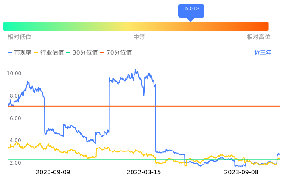
Task: Click the 2.00 y-axis value
Action: 15,163
